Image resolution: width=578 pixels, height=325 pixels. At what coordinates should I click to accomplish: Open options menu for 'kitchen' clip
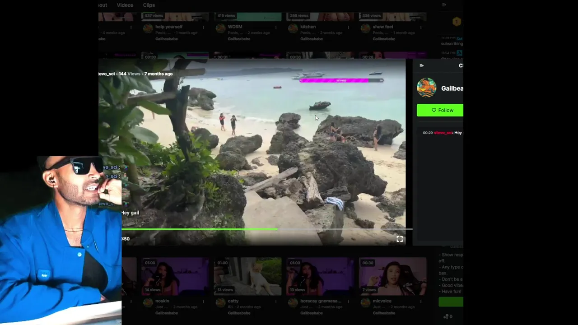(x=348, y=27)
